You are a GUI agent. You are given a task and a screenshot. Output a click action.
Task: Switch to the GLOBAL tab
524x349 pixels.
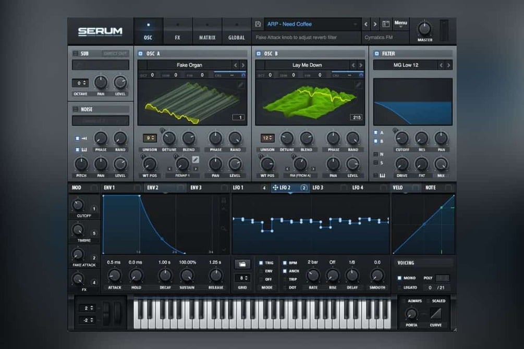236,31
